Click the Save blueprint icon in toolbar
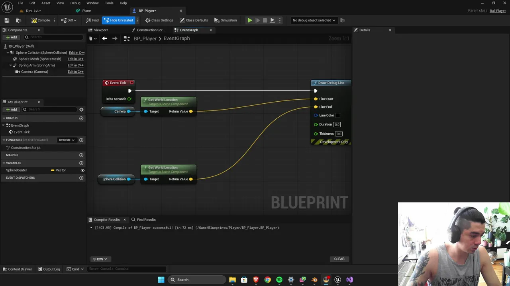Image resolution: width=510 pixels, height=286 pixels. 7,20
